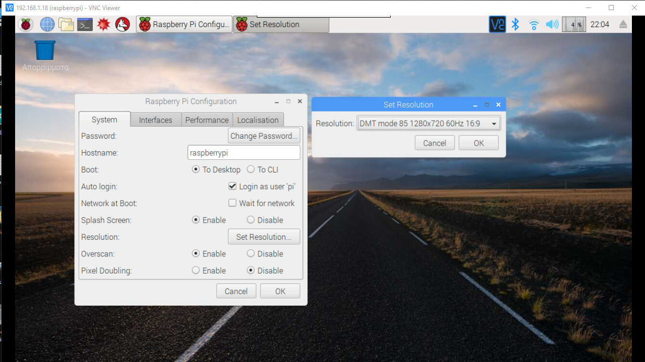Uncheck Login as user 'pi'
This screenshot has width=645, height=362.
232,186
